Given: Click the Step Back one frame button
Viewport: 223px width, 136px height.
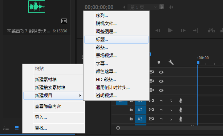Looking at the screenshot, I should tap(158, 31).
